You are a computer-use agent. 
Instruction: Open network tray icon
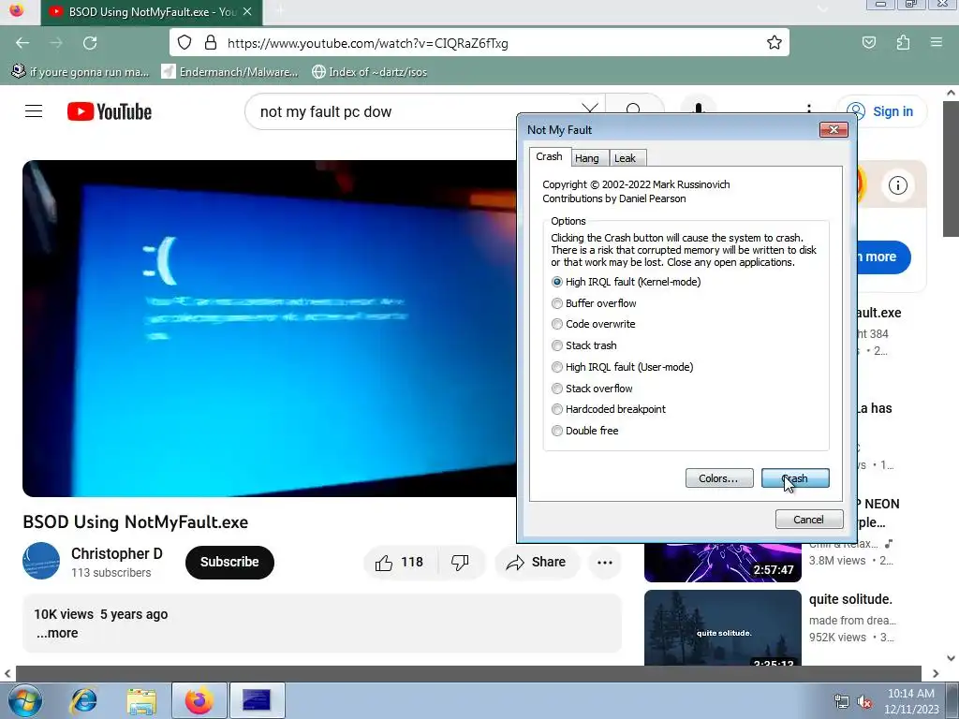click(842, 702)
